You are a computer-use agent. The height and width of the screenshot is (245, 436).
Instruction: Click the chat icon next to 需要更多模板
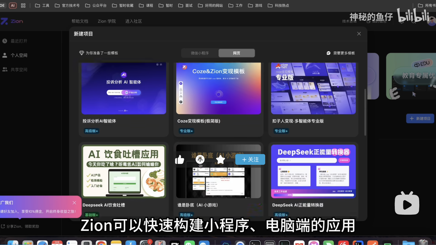(328, 53)
